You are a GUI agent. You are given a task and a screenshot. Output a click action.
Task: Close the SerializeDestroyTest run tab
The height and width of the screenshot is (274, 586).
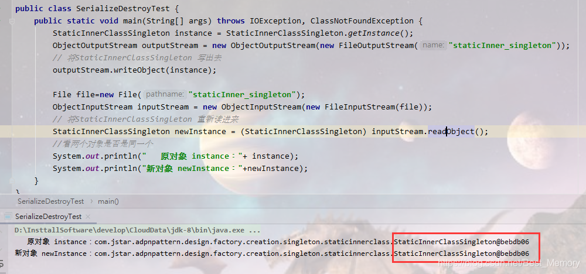[88, 217]
